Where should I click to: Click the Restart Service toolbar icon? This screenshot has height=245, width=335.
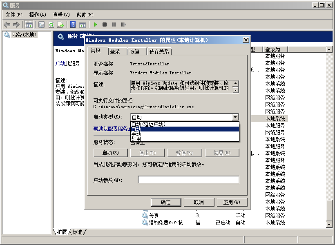click(123, 24)
